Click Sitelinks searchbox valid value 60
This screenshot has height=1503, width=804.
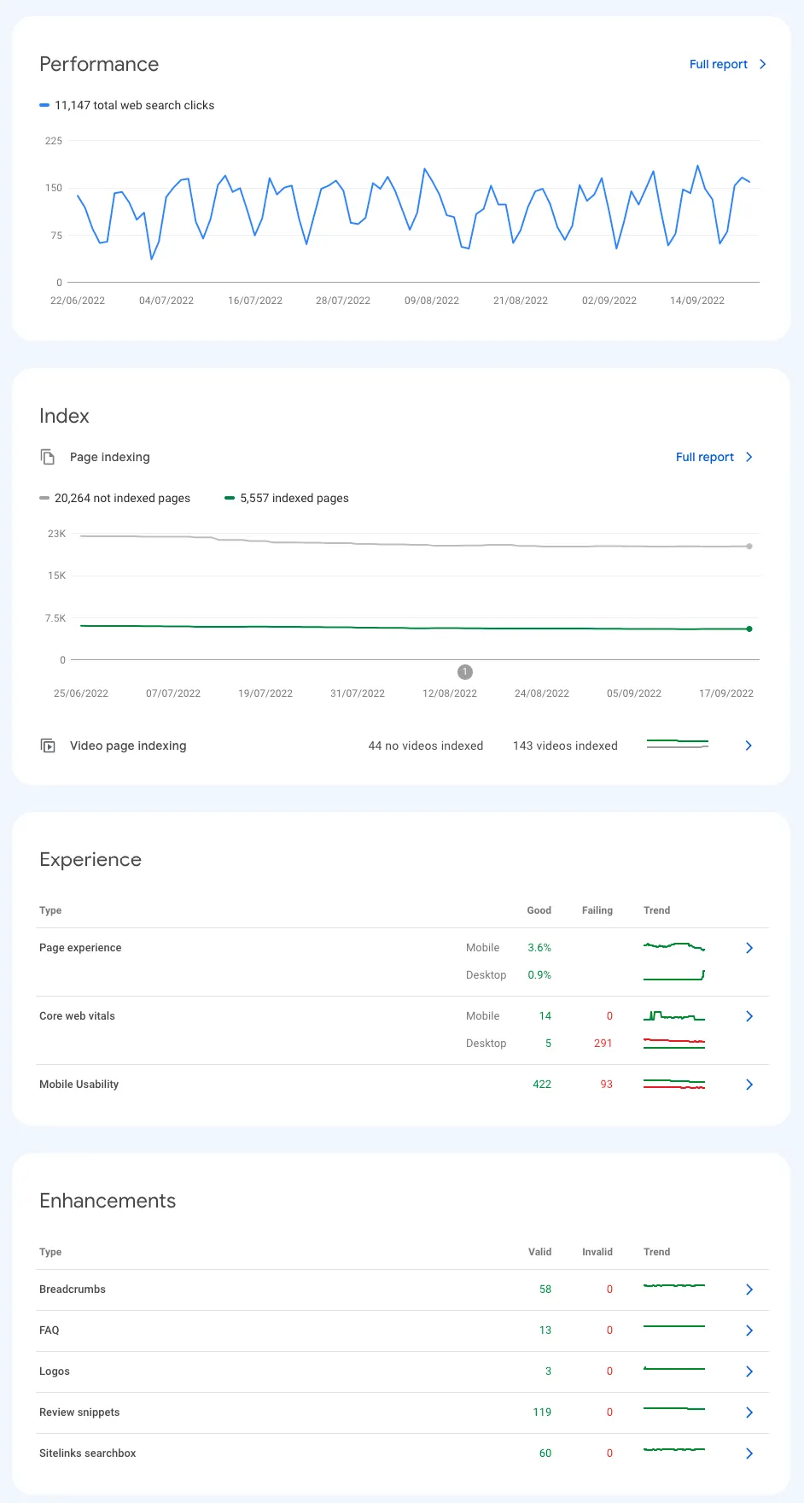coord(545,1453)
